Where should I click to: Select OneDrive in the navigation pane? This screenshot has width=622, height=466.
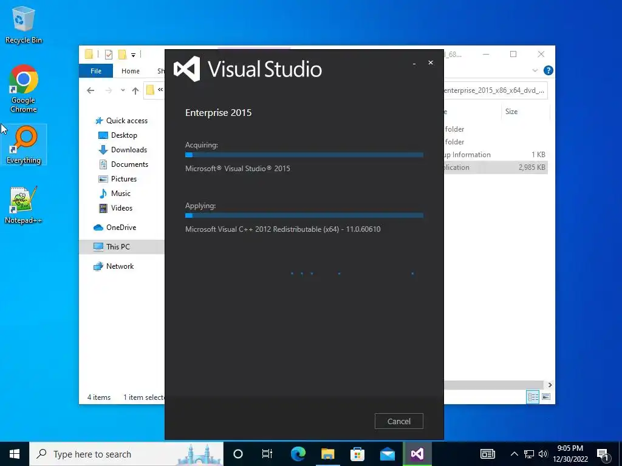coord(115,228)
